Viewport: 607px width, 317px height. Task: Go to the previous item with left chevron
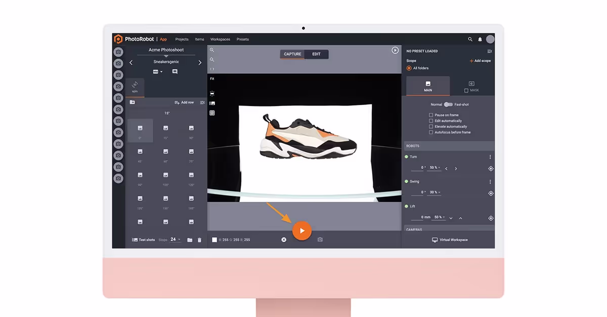tap(131, 63)
